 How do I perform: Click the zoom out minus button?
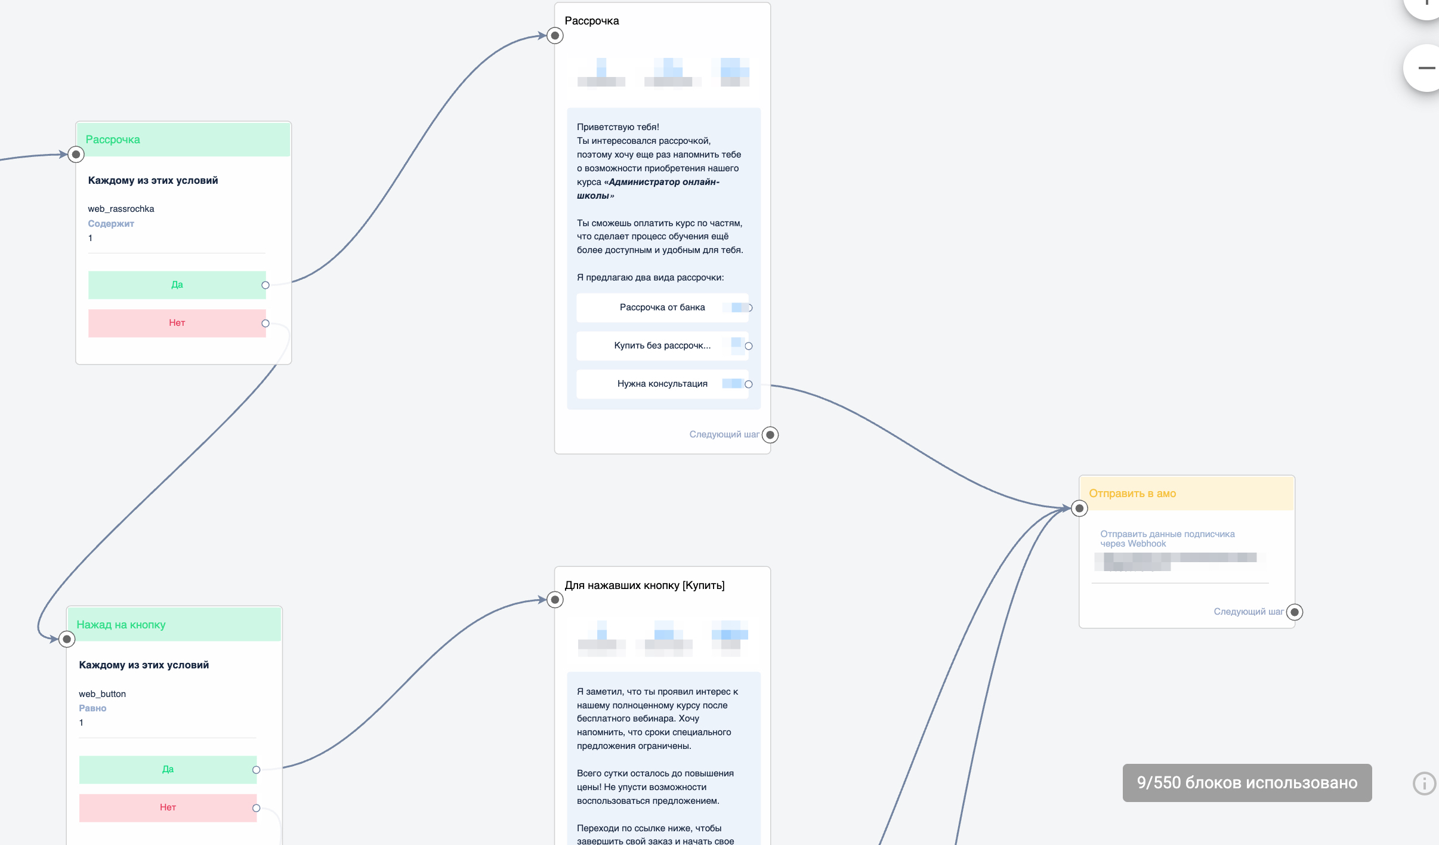(1426, 68)
